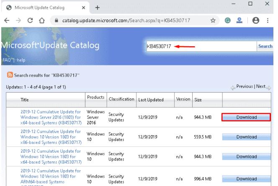The width and height of the screenshot is (278, 186).
Task: Open the Windows 10 ARM64-based update link
Action: click(51, 177)
